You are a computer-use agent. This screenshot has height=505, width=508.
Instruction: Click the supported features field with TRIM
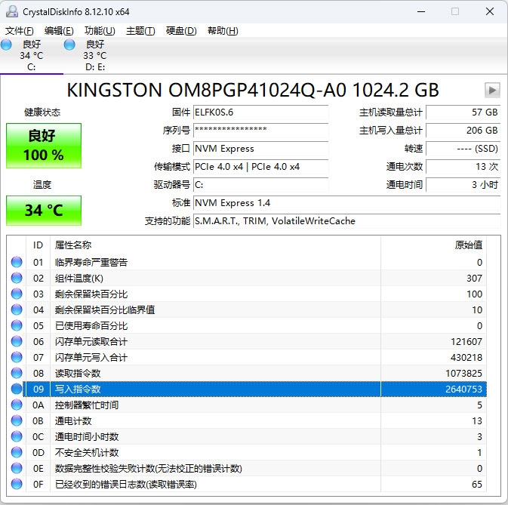347,221
